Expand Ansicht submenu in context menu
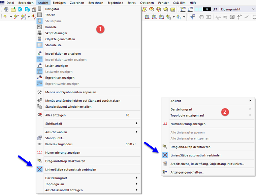Viewport: 256px width, 195px height. click(208, 101)
